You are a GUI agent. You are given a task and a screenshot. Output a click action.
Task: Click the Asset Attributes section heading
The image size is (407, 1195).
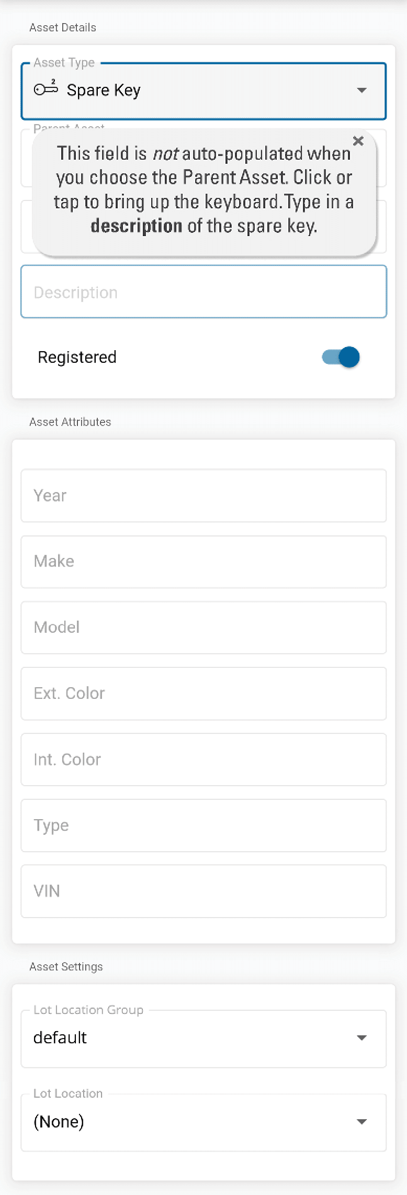coord(70,422)
